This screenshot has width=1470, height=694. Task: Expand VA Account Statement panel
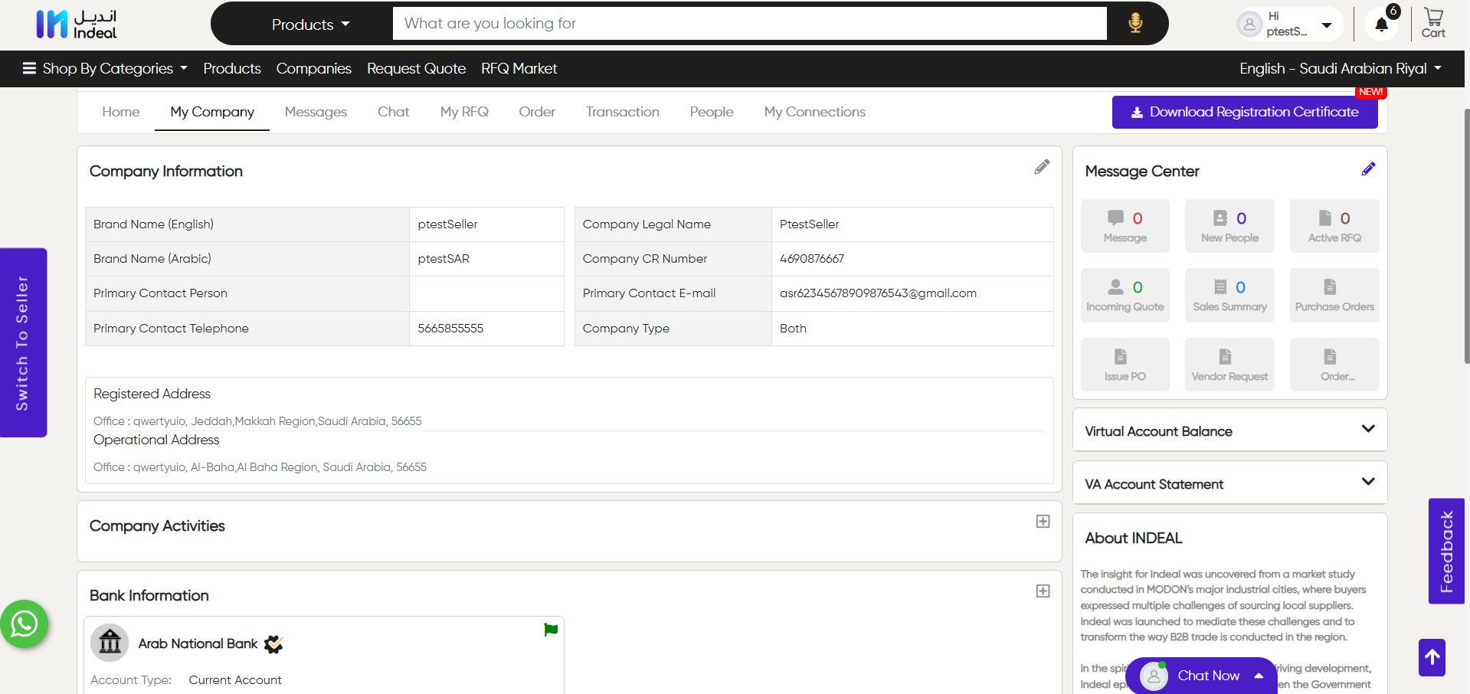(1367, 482)
